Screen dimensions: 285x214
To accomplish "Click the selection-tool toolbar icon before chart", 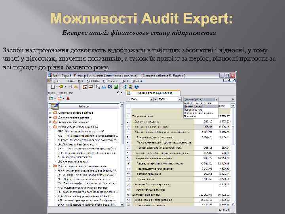I will (98, 87).
